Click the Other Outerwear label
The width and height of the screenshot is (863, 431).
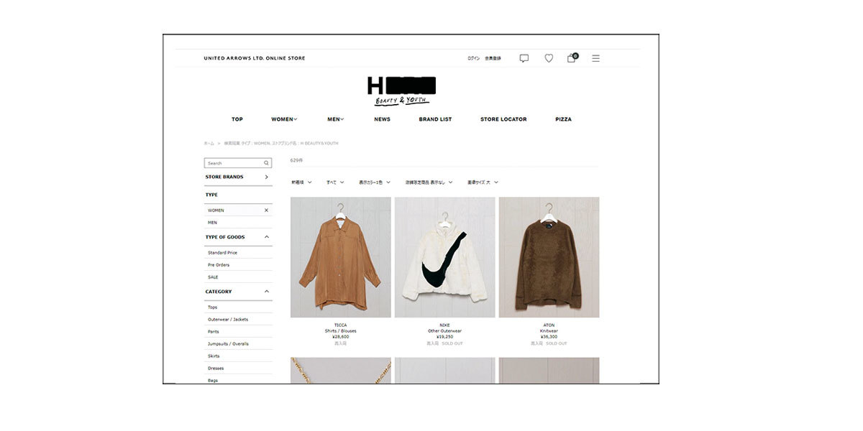445,331
